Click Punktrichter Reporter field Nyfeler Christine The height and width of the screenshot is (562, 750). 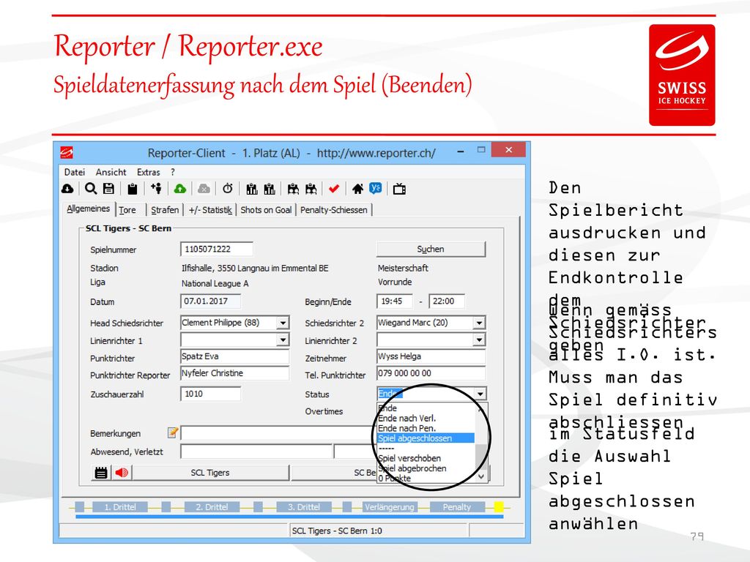235,373
